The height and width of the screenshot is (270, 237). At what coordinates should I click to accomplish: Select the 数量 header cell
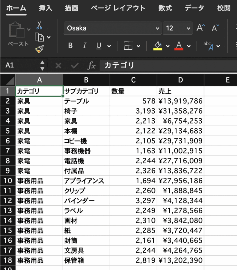(x=133, y=91)
